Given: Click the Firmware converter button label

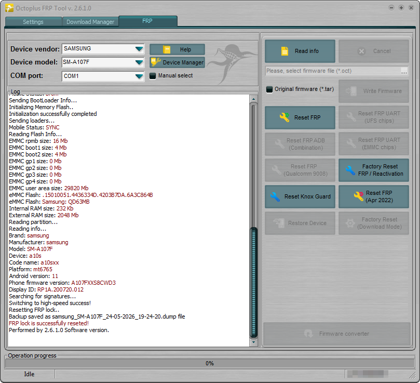Looking at the screenshot, I should point(344,334).
